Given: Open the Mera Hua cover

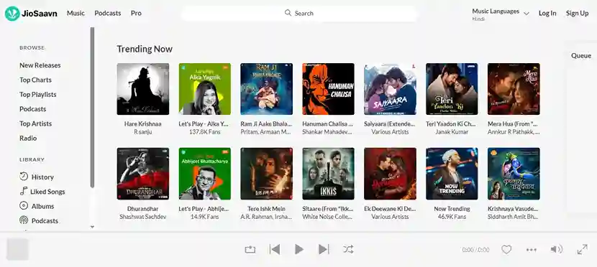Looking at the screenshot, I should 514,89.
